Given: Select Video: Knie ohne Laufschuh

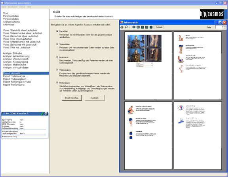Looking at the screenshot, I should click(x=17, y=39).
